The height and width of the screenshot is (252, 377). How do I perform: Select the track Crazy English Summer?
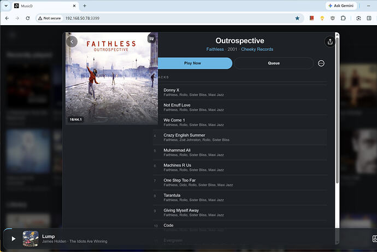tap(240, 137)
